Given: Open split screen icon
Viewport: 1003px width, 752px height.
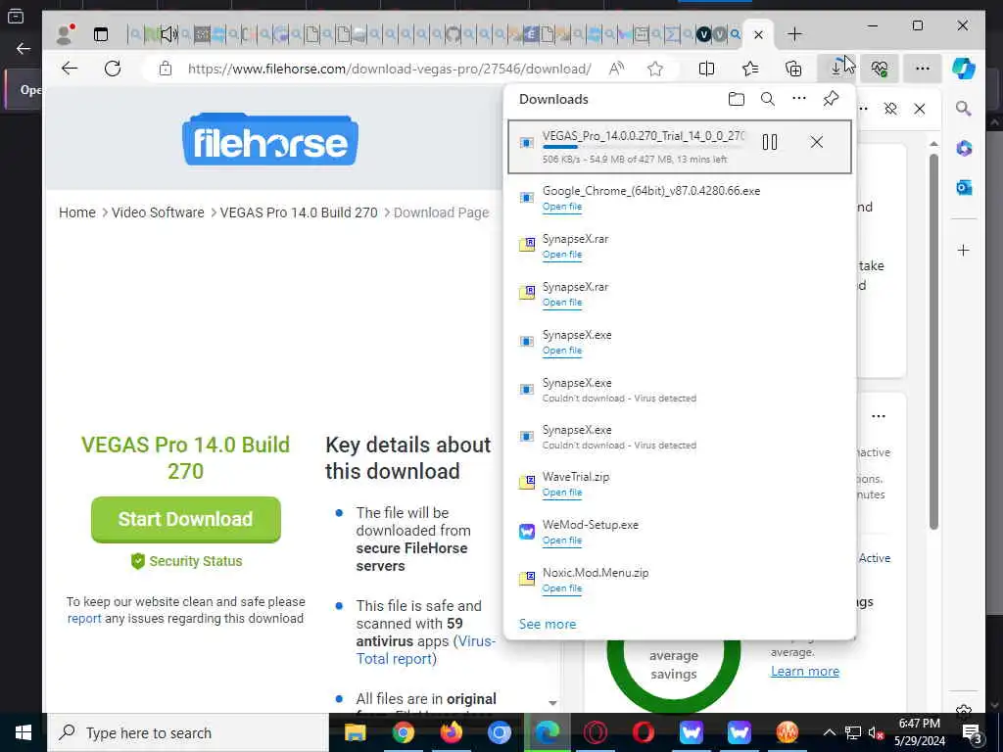Looking at the screenshot, I should (x=707, y=69).
